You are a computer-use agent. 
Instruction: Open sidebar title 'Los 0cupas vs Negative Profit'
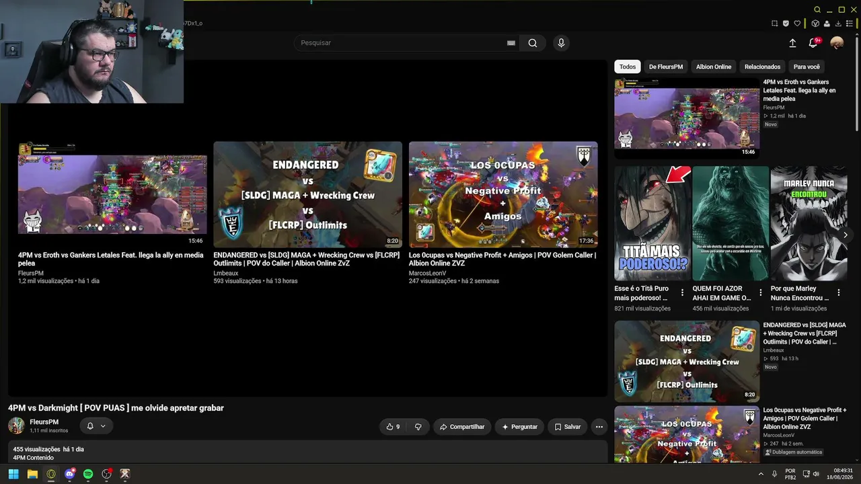point(804,418)
